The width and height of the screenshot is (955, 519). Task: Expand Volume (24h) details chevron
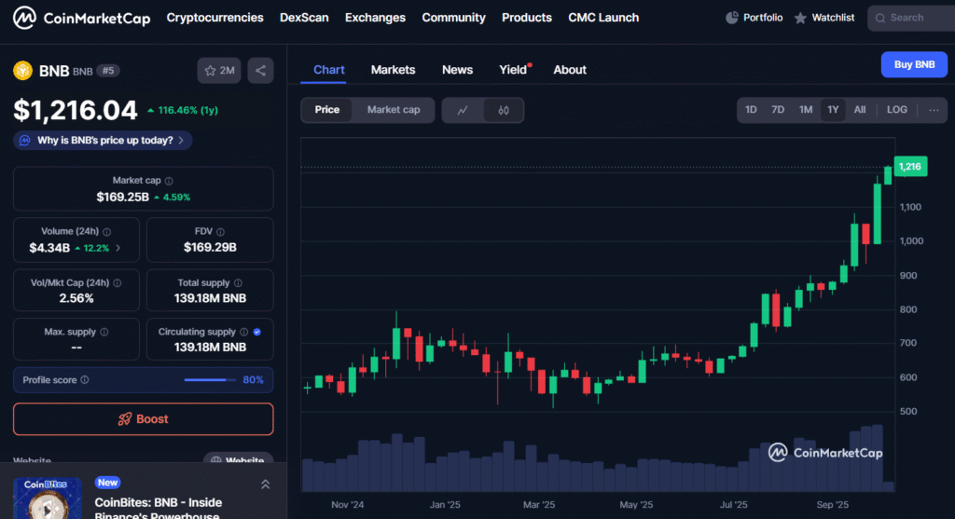click(x=118, y=248)
